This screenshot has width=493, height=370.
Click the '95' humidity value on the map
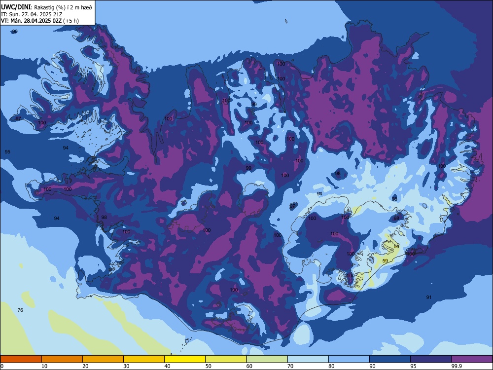[7, 152]
